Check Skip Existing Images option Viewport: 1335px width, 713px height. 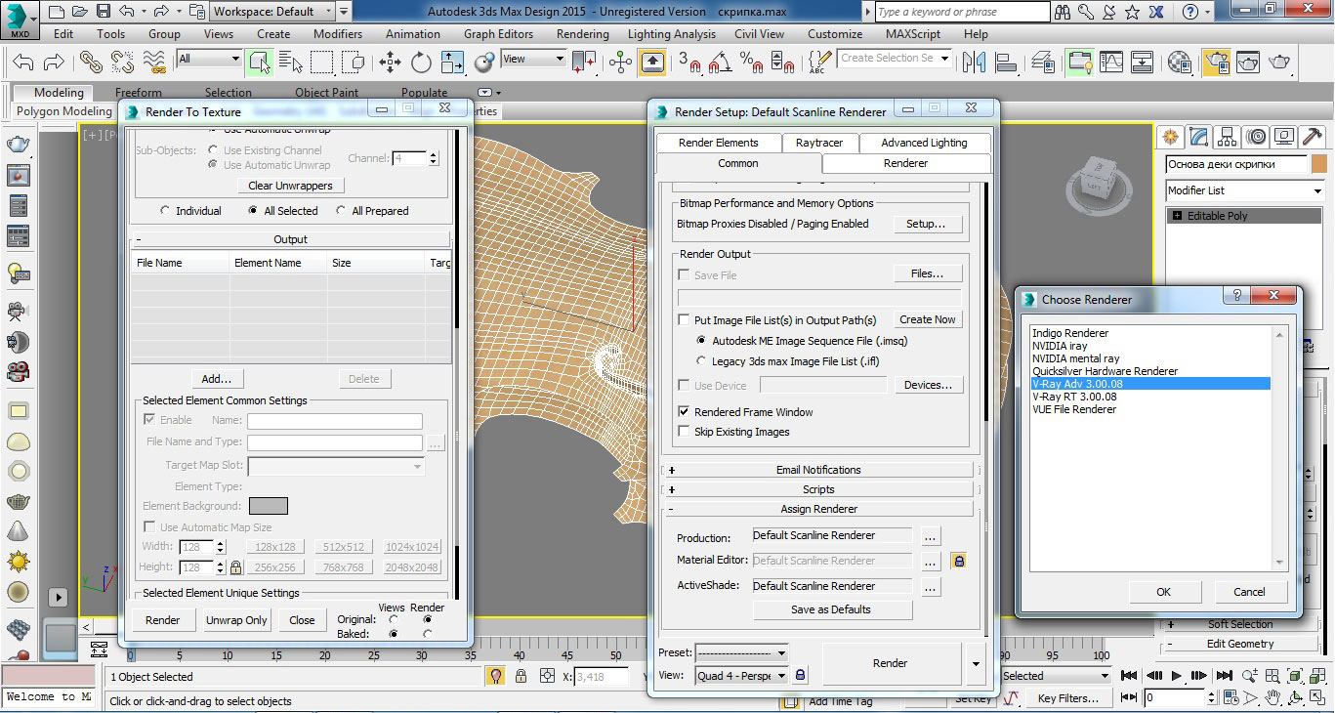[684, 432]
